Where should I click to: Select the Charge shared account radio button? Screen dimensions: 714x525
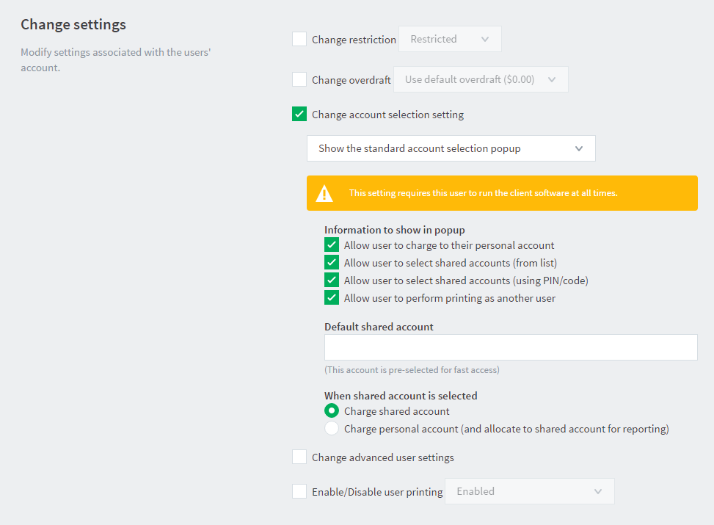click(x=332, y=410)
